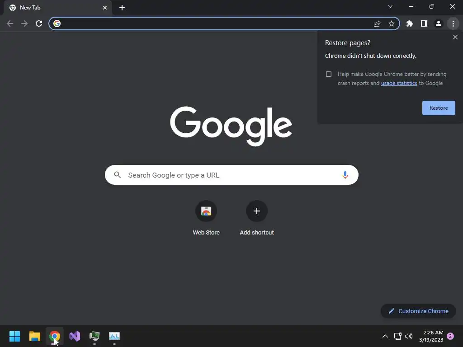Click the Google icon in the address bar
Image resolution: width=463 pixels, height=347 pixels.
point(57,23)
